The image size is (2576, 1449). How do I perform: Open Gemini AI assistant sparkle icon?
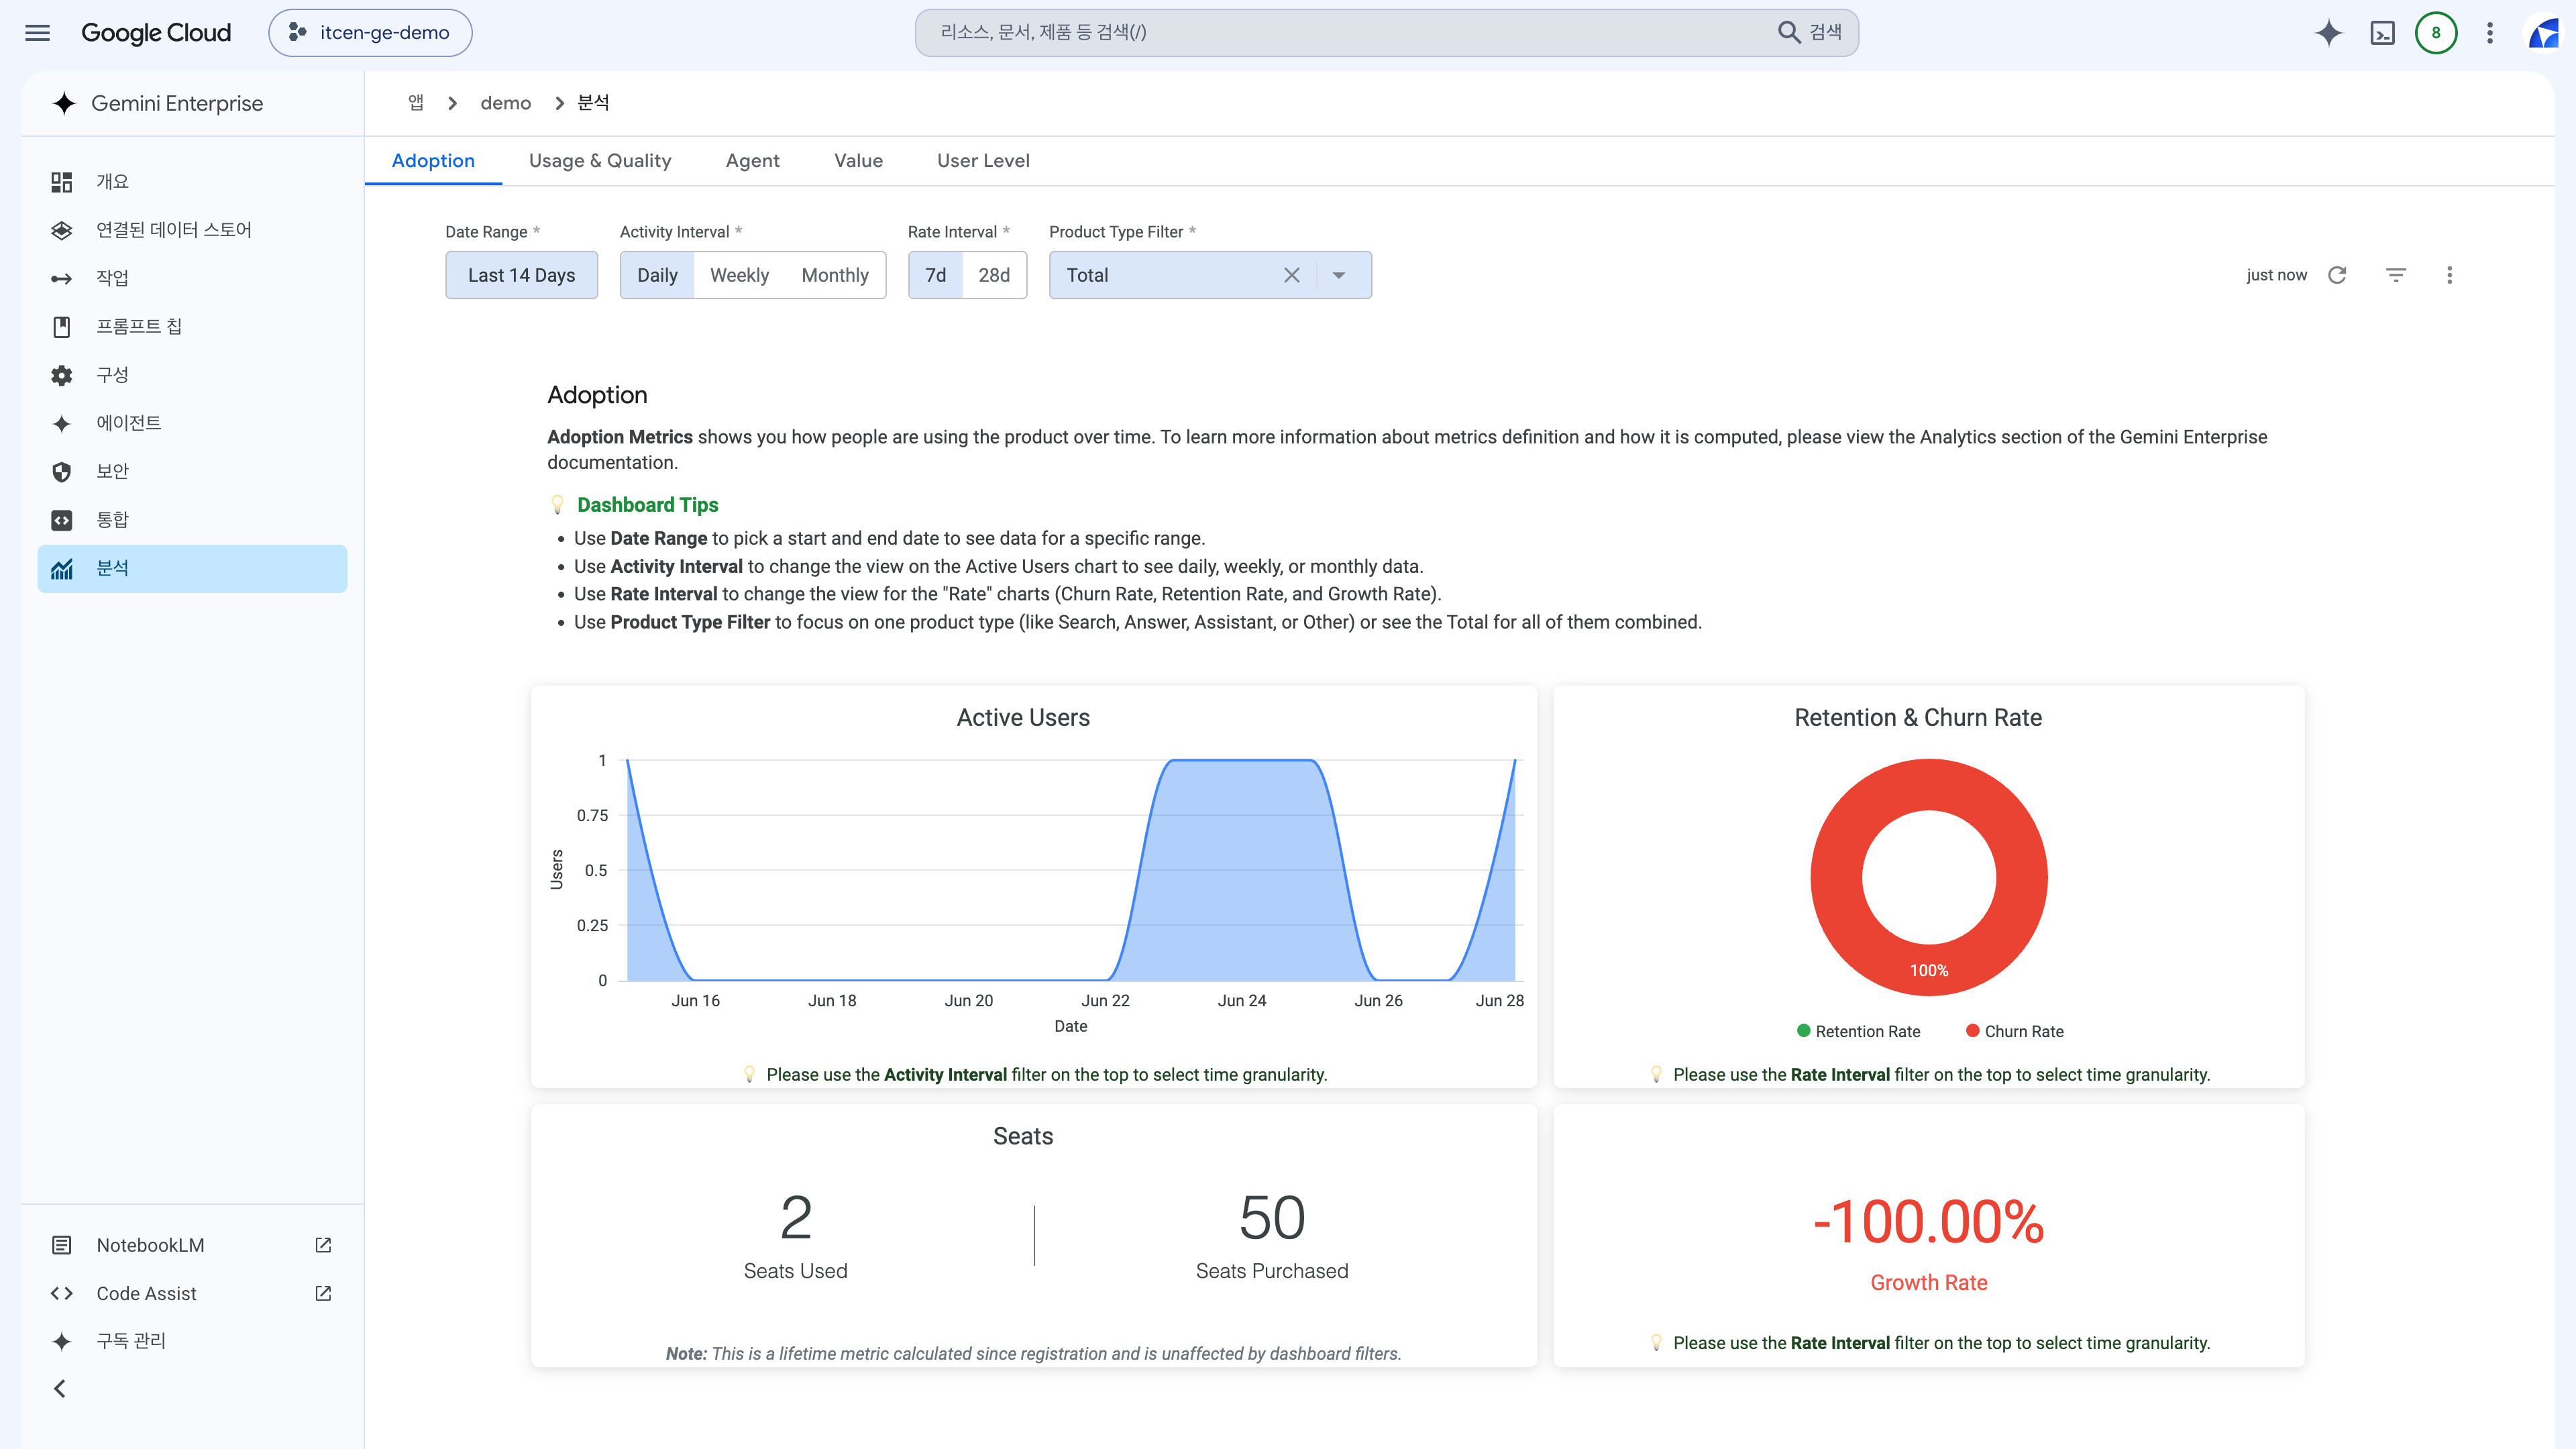pos(2329,33)
